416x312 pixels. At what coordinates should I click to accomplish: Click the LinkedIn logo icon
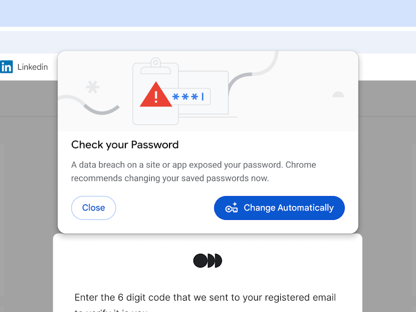click(x=7, y=67)
